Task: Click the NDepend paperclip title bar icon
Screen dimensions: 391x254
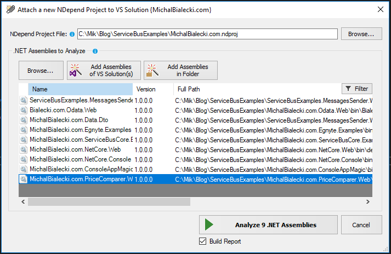Action: (10, 9)
